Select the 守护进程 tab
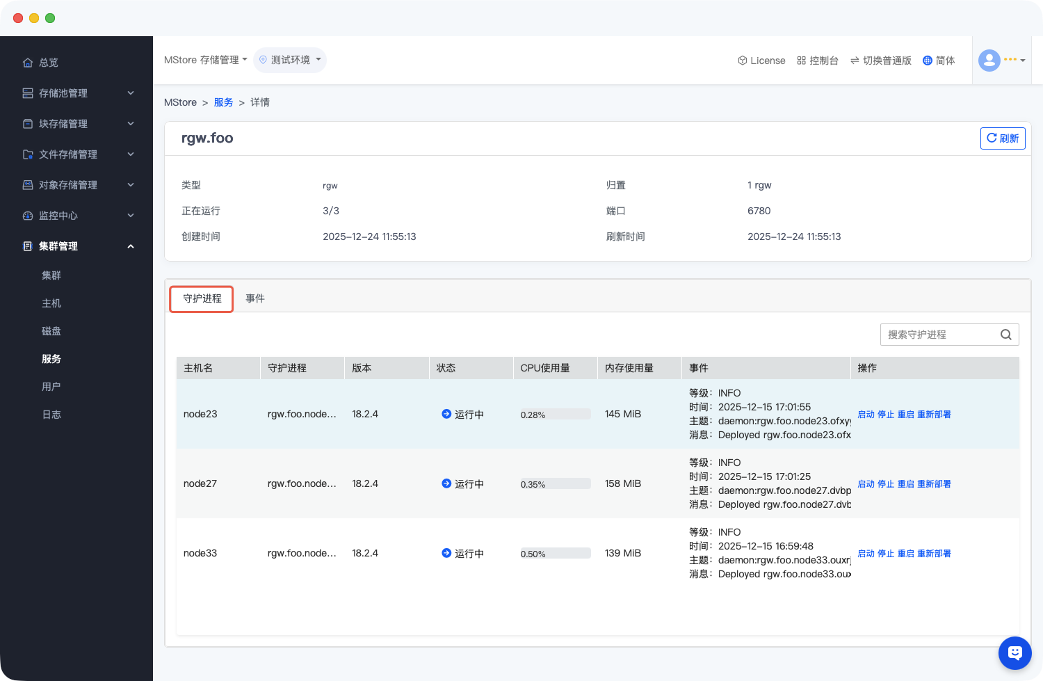 click(202, 298)
